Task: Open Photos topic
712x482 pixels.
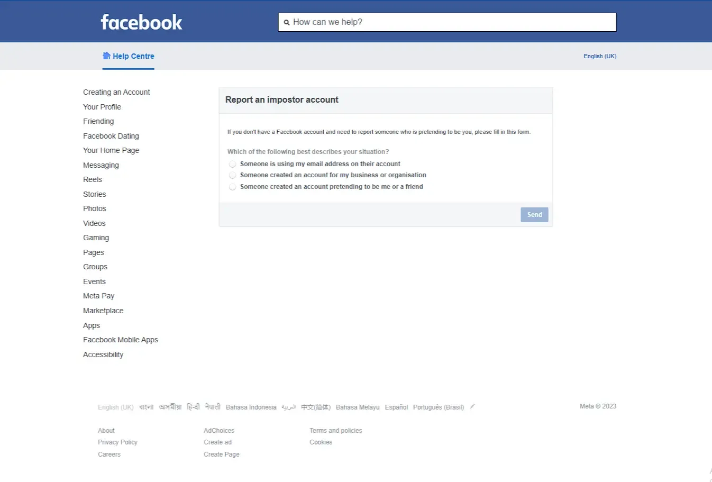Action: coord(95,208)
